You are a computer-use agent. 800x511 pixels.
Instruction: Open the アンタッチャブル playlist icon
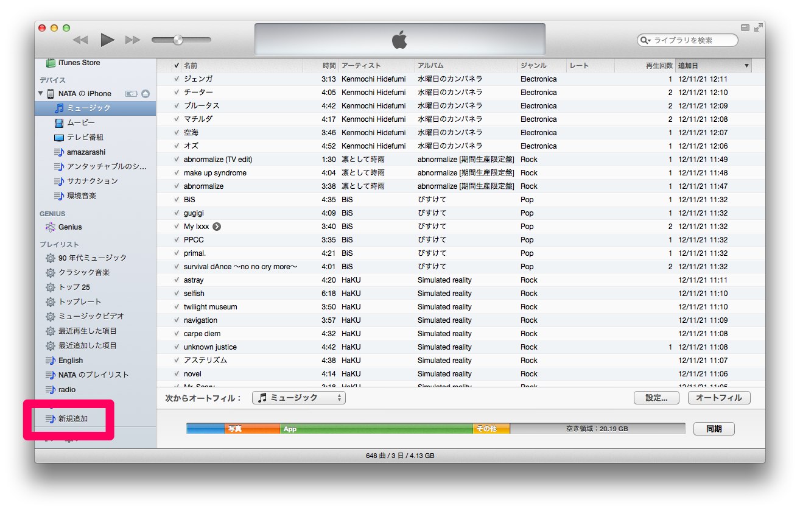click(x=59, y=167)
